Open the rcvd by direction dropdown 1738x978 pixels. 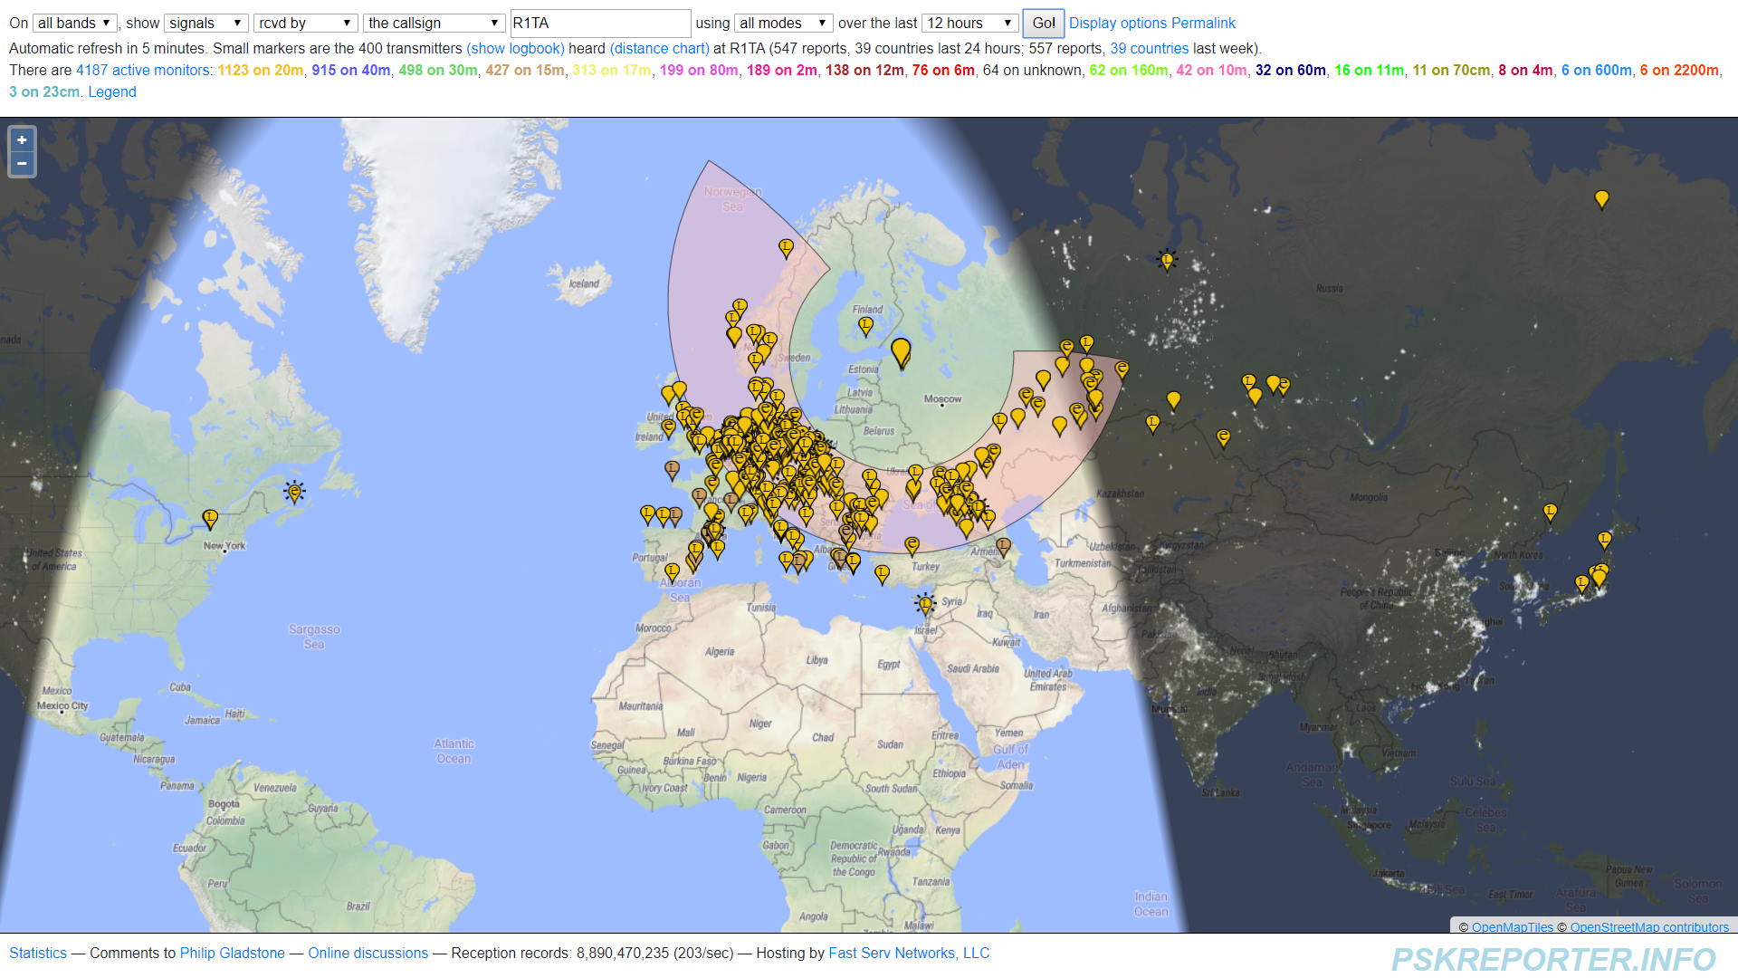pos(305,23)
